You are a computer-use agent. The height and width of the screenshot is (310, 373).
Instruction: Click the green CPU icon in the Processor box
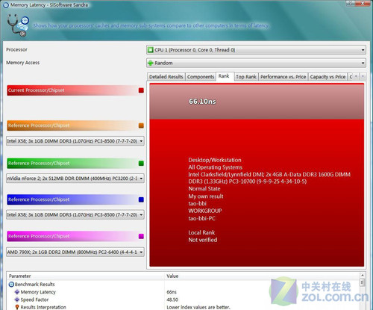[x=150, y=50]
